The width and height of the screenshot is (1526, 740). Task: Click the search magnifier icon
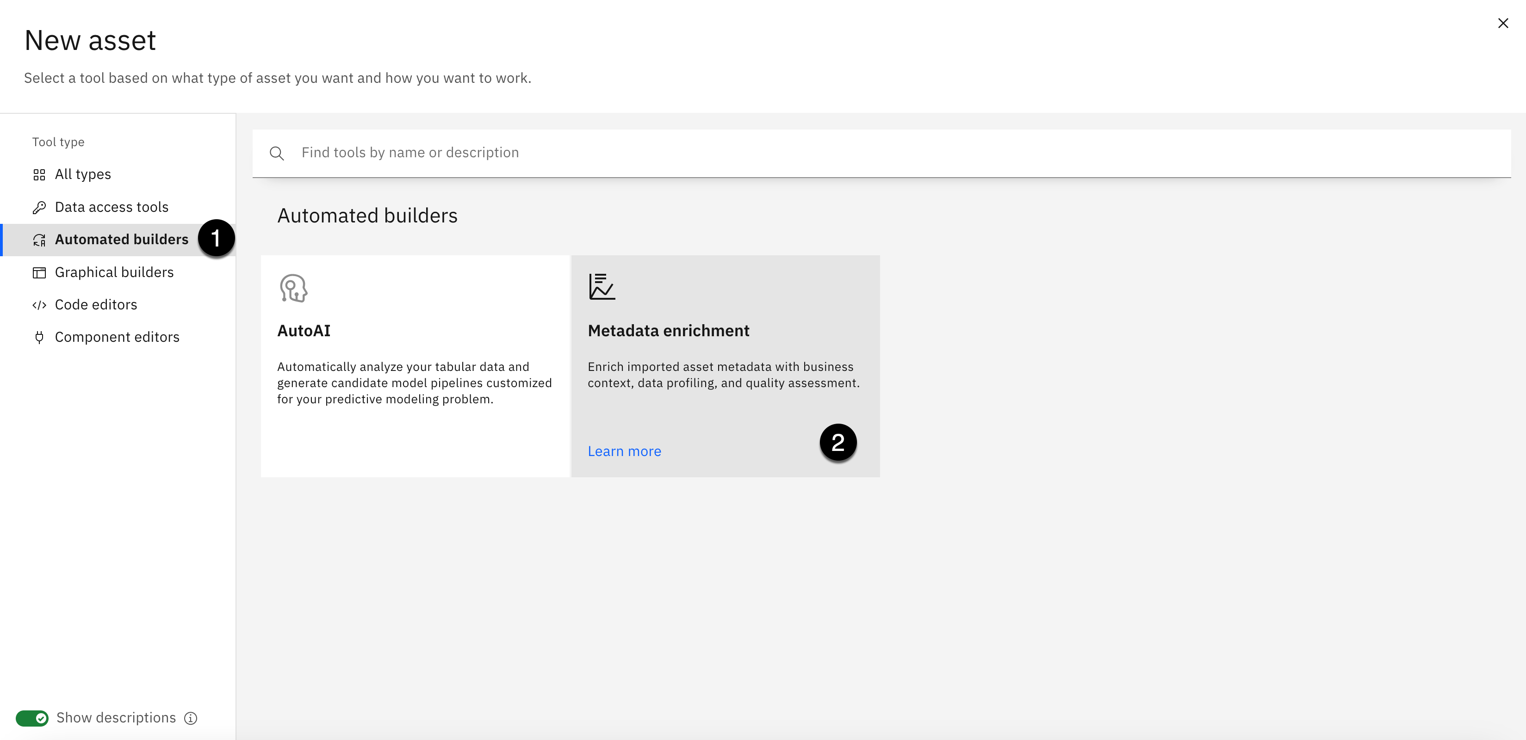click(x=277, y=154)
